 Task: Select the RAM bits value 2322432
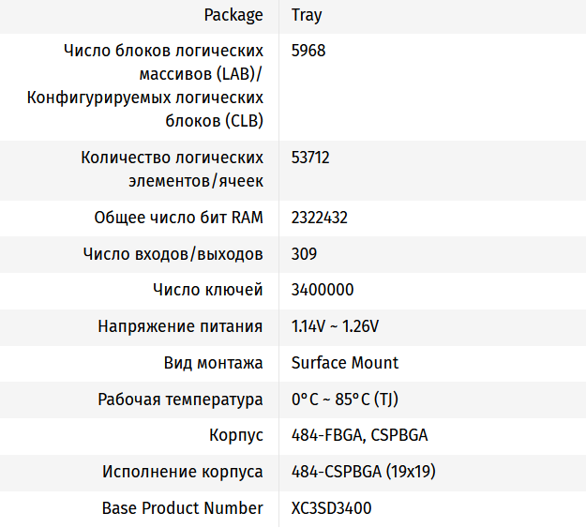coord(320,218)
